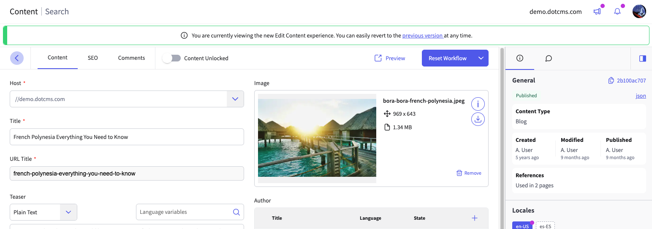
Task: Switch to the SEO tab
Action: 92,58
